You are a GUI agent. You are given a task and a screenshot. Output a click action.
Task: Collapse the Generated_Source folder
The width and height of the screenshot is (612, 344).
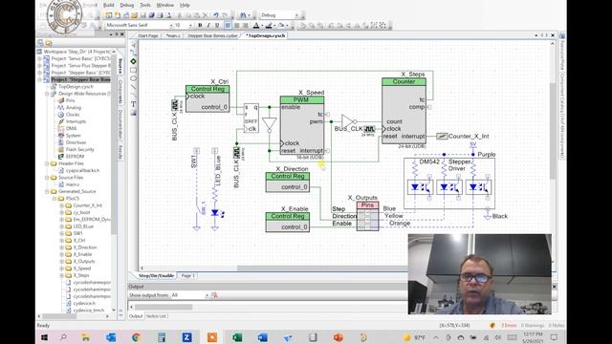click(47, 191)
